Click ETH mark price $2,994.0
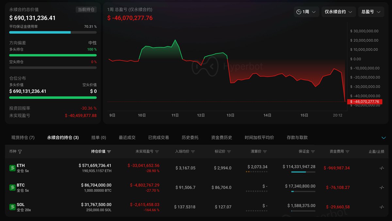 point(222,168)
